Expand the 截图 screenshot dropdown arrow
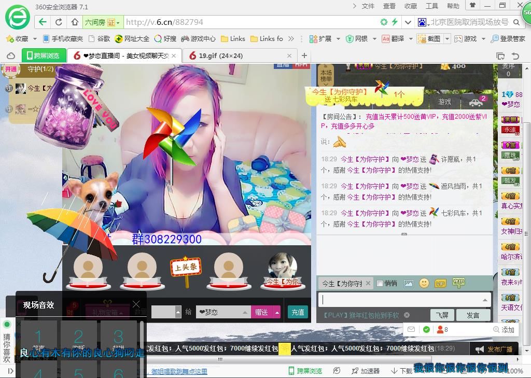This screenshot has width=531, height=378. [x=447, y=39]
